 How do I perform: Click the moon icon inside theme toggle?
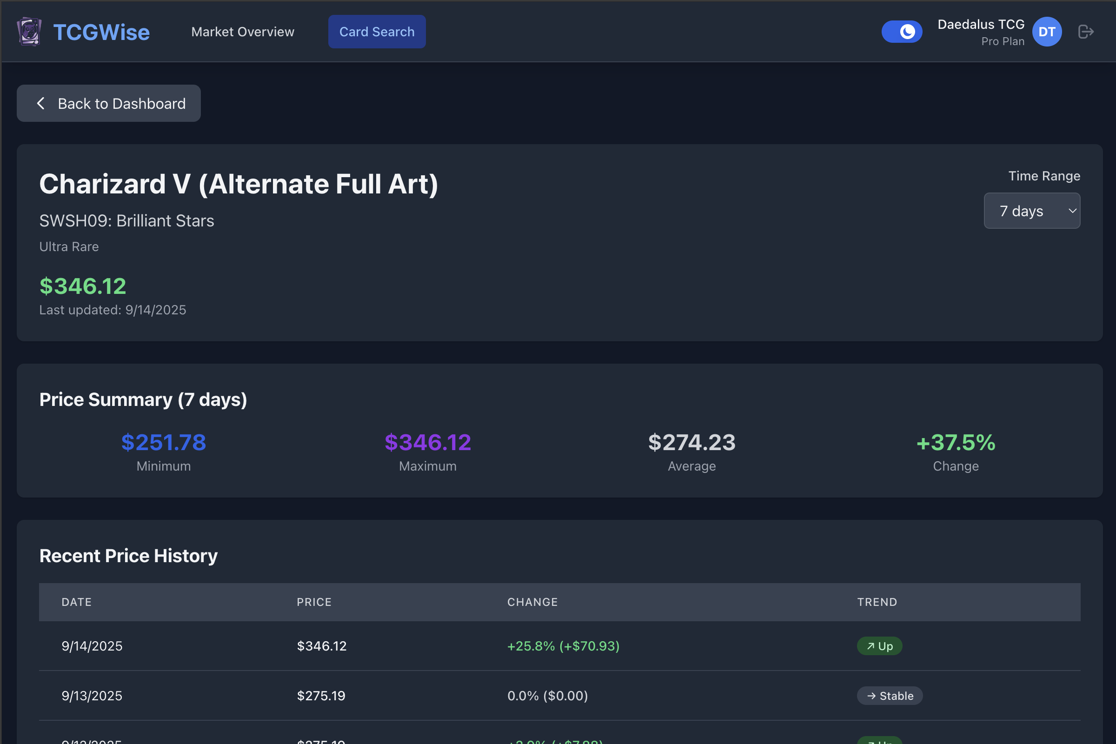click(908, 31)
